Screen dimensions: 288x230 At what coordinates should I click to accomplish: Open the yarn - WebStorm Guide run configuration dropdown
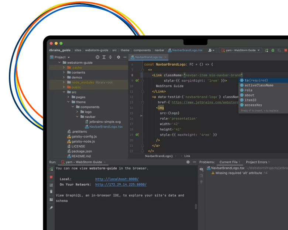(x=240, y=50)
